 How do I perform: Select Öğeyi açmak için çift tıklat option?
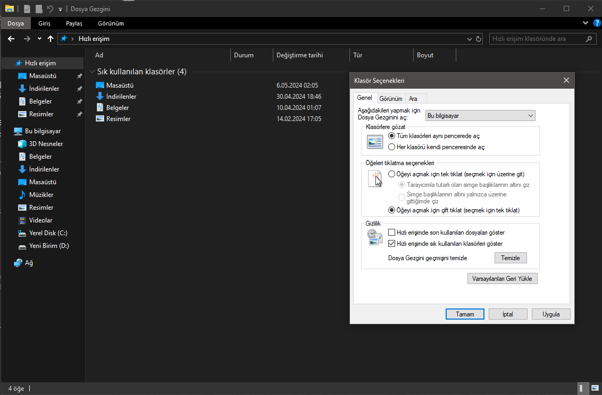[x=391, y=210]
